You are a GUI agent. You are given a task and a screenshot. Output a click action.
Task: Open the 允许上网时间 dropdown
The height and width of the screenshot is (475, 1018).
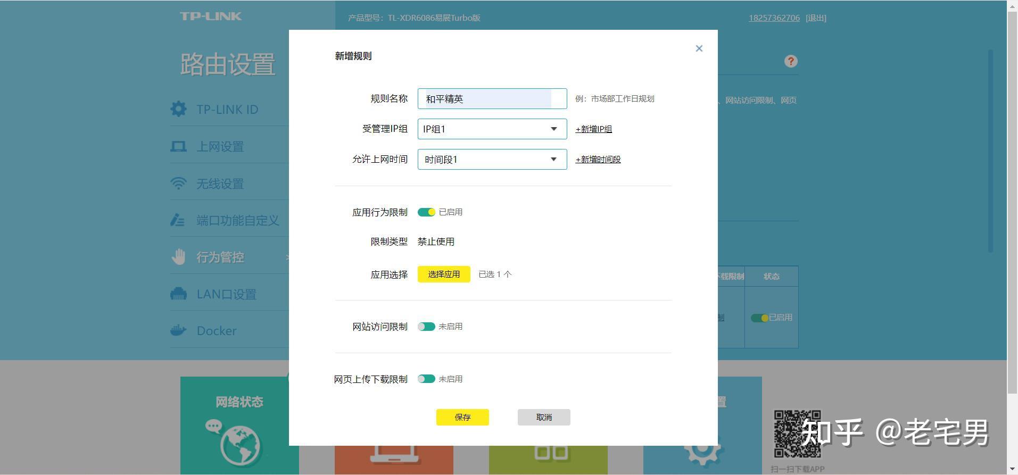(x=492, y=159)
